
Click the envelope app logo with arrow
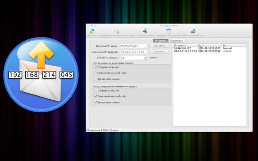[x=41, y=75]
